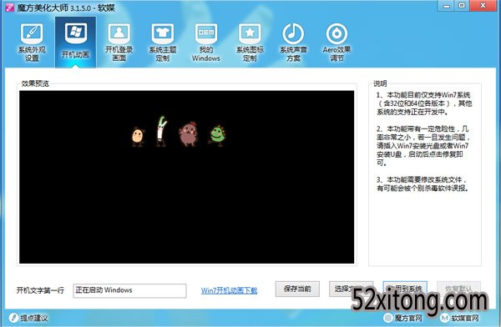Click the 恢复默认 button
This screenshot has width=501, height=327.
pos(458,289)
